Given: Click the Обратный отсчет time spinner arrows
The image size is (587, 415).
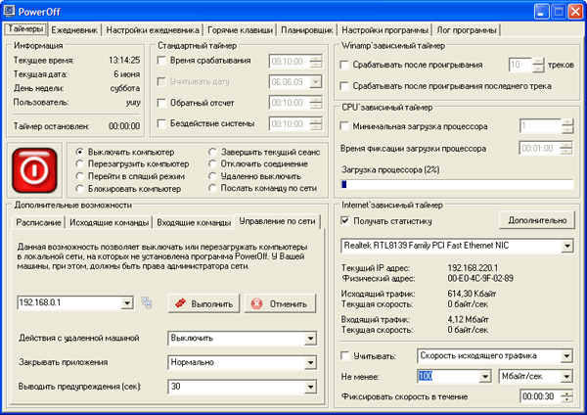Looking at the screenshot, I should 316,103.
